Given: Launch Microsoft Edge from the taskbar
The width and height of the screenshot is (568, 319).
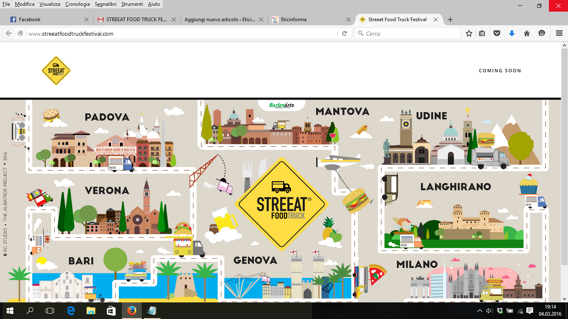Looking at the screenshot, I should tap(71, 310).
